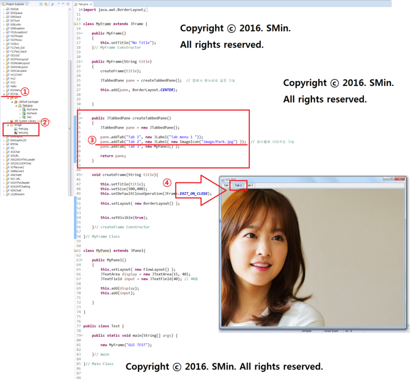
Task: Minimize the Project Explorer panel
Action: (x=63, y=4)
